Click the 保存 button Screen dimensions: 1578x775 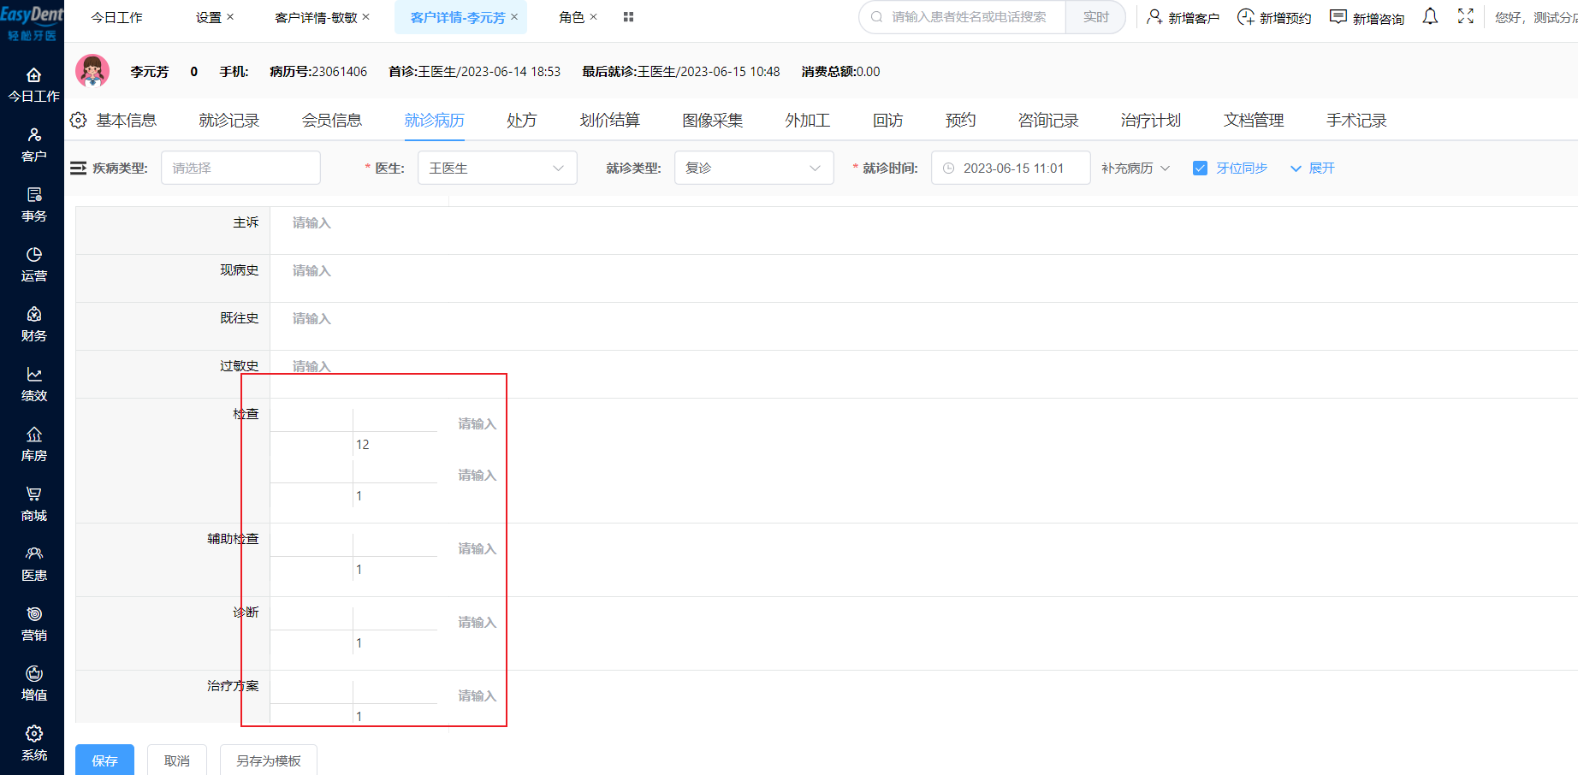pos(104,760)
